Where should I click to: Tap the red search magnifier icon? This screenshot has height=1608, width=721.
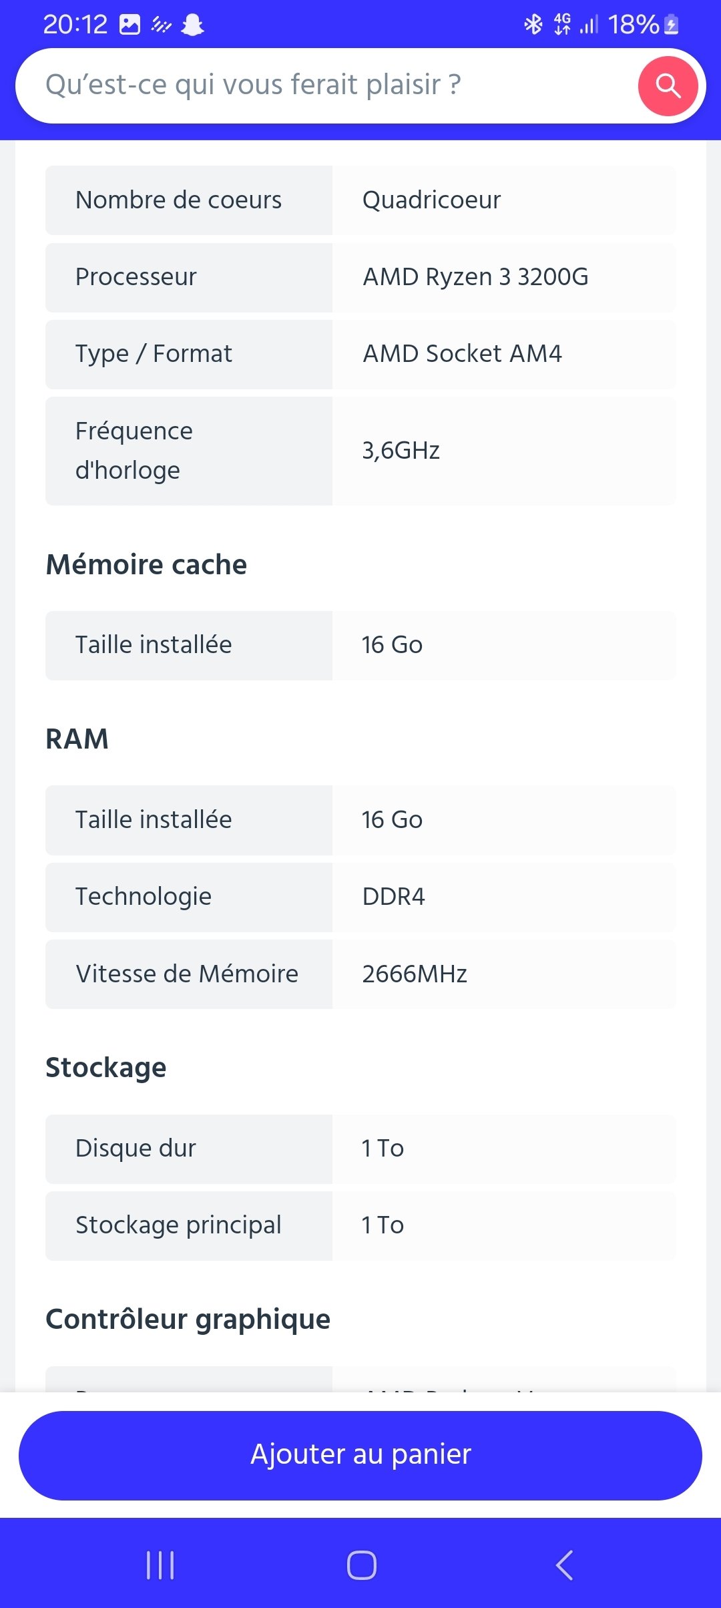click(668, 86)
